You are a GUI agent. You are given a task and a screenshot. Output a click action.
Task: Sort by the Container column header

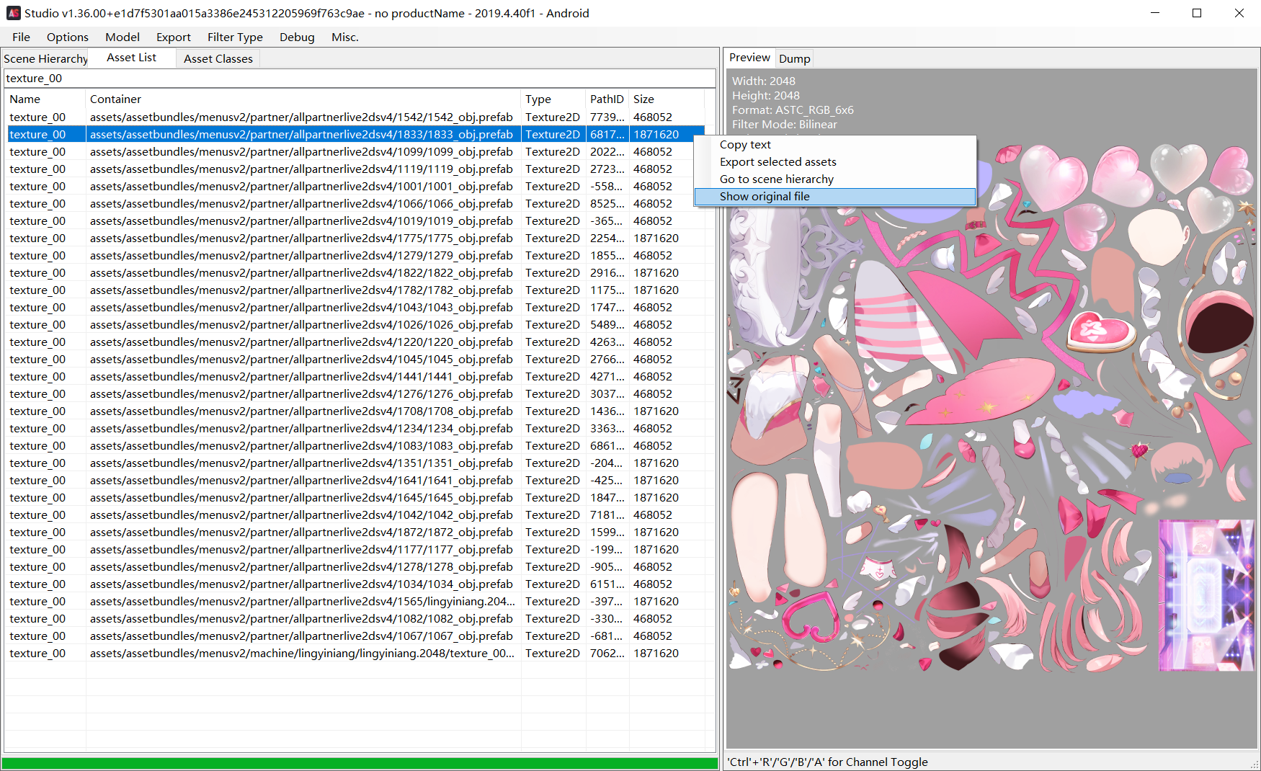click(303, 99)
